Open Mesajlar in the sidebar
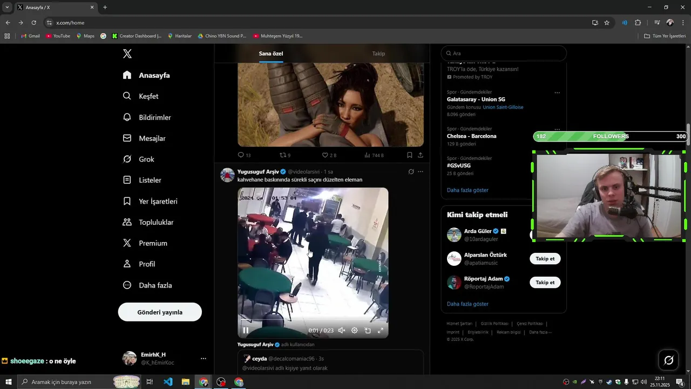Viewport: 691px width, 389px height. [x=144, y=138]
